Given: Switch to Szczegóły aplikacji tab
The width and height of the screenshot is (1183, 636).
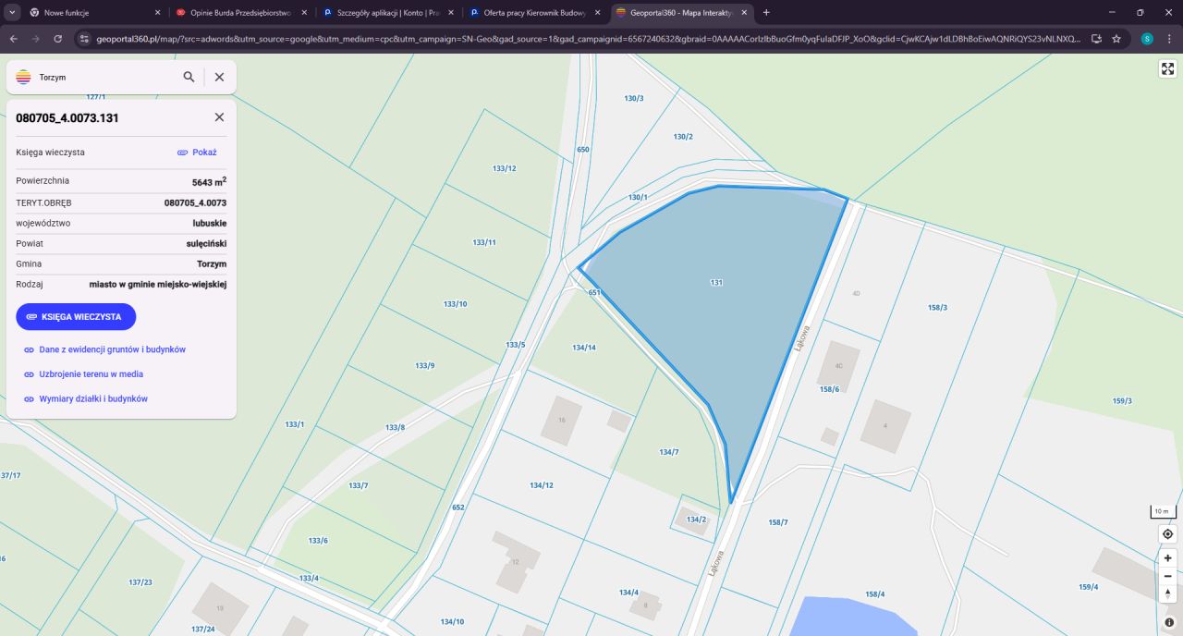Looking at the screenshot, I should 388,13.
